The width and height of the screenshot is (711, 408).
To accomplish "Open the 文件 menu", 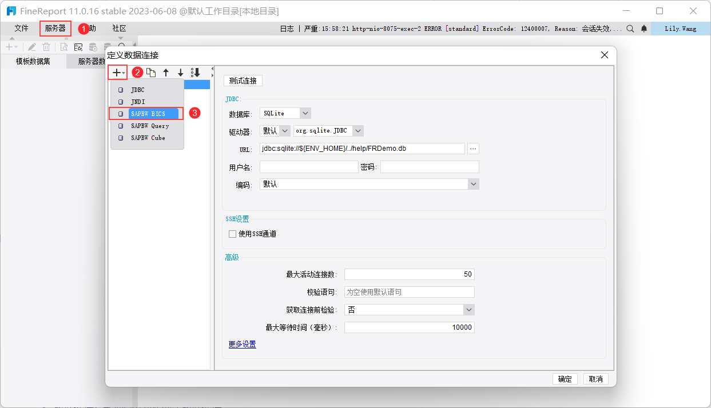I will tap(22, 29).
